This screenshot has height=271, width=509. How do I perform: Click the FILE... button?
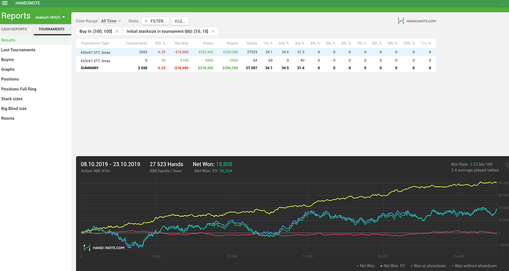tap(180, 21)
